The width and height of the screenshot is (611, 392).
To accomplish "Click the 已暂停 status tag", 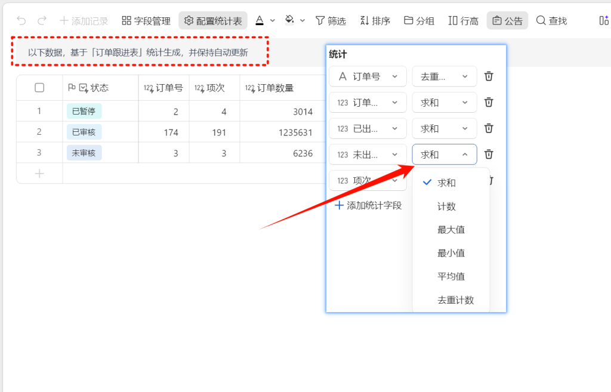I will [x=84, y=111].
